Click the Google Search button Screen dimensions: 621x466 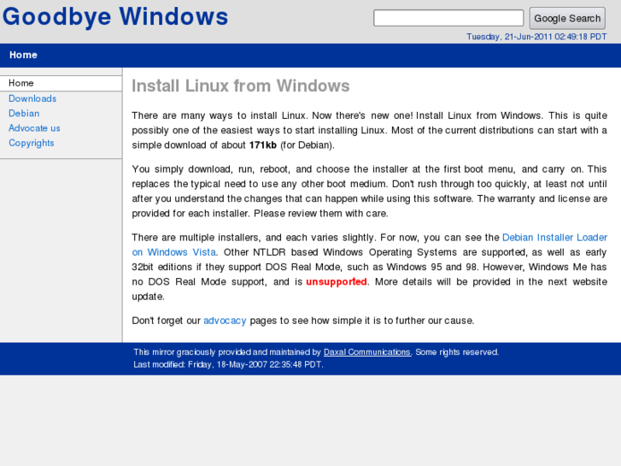click(x=567, y=18)
